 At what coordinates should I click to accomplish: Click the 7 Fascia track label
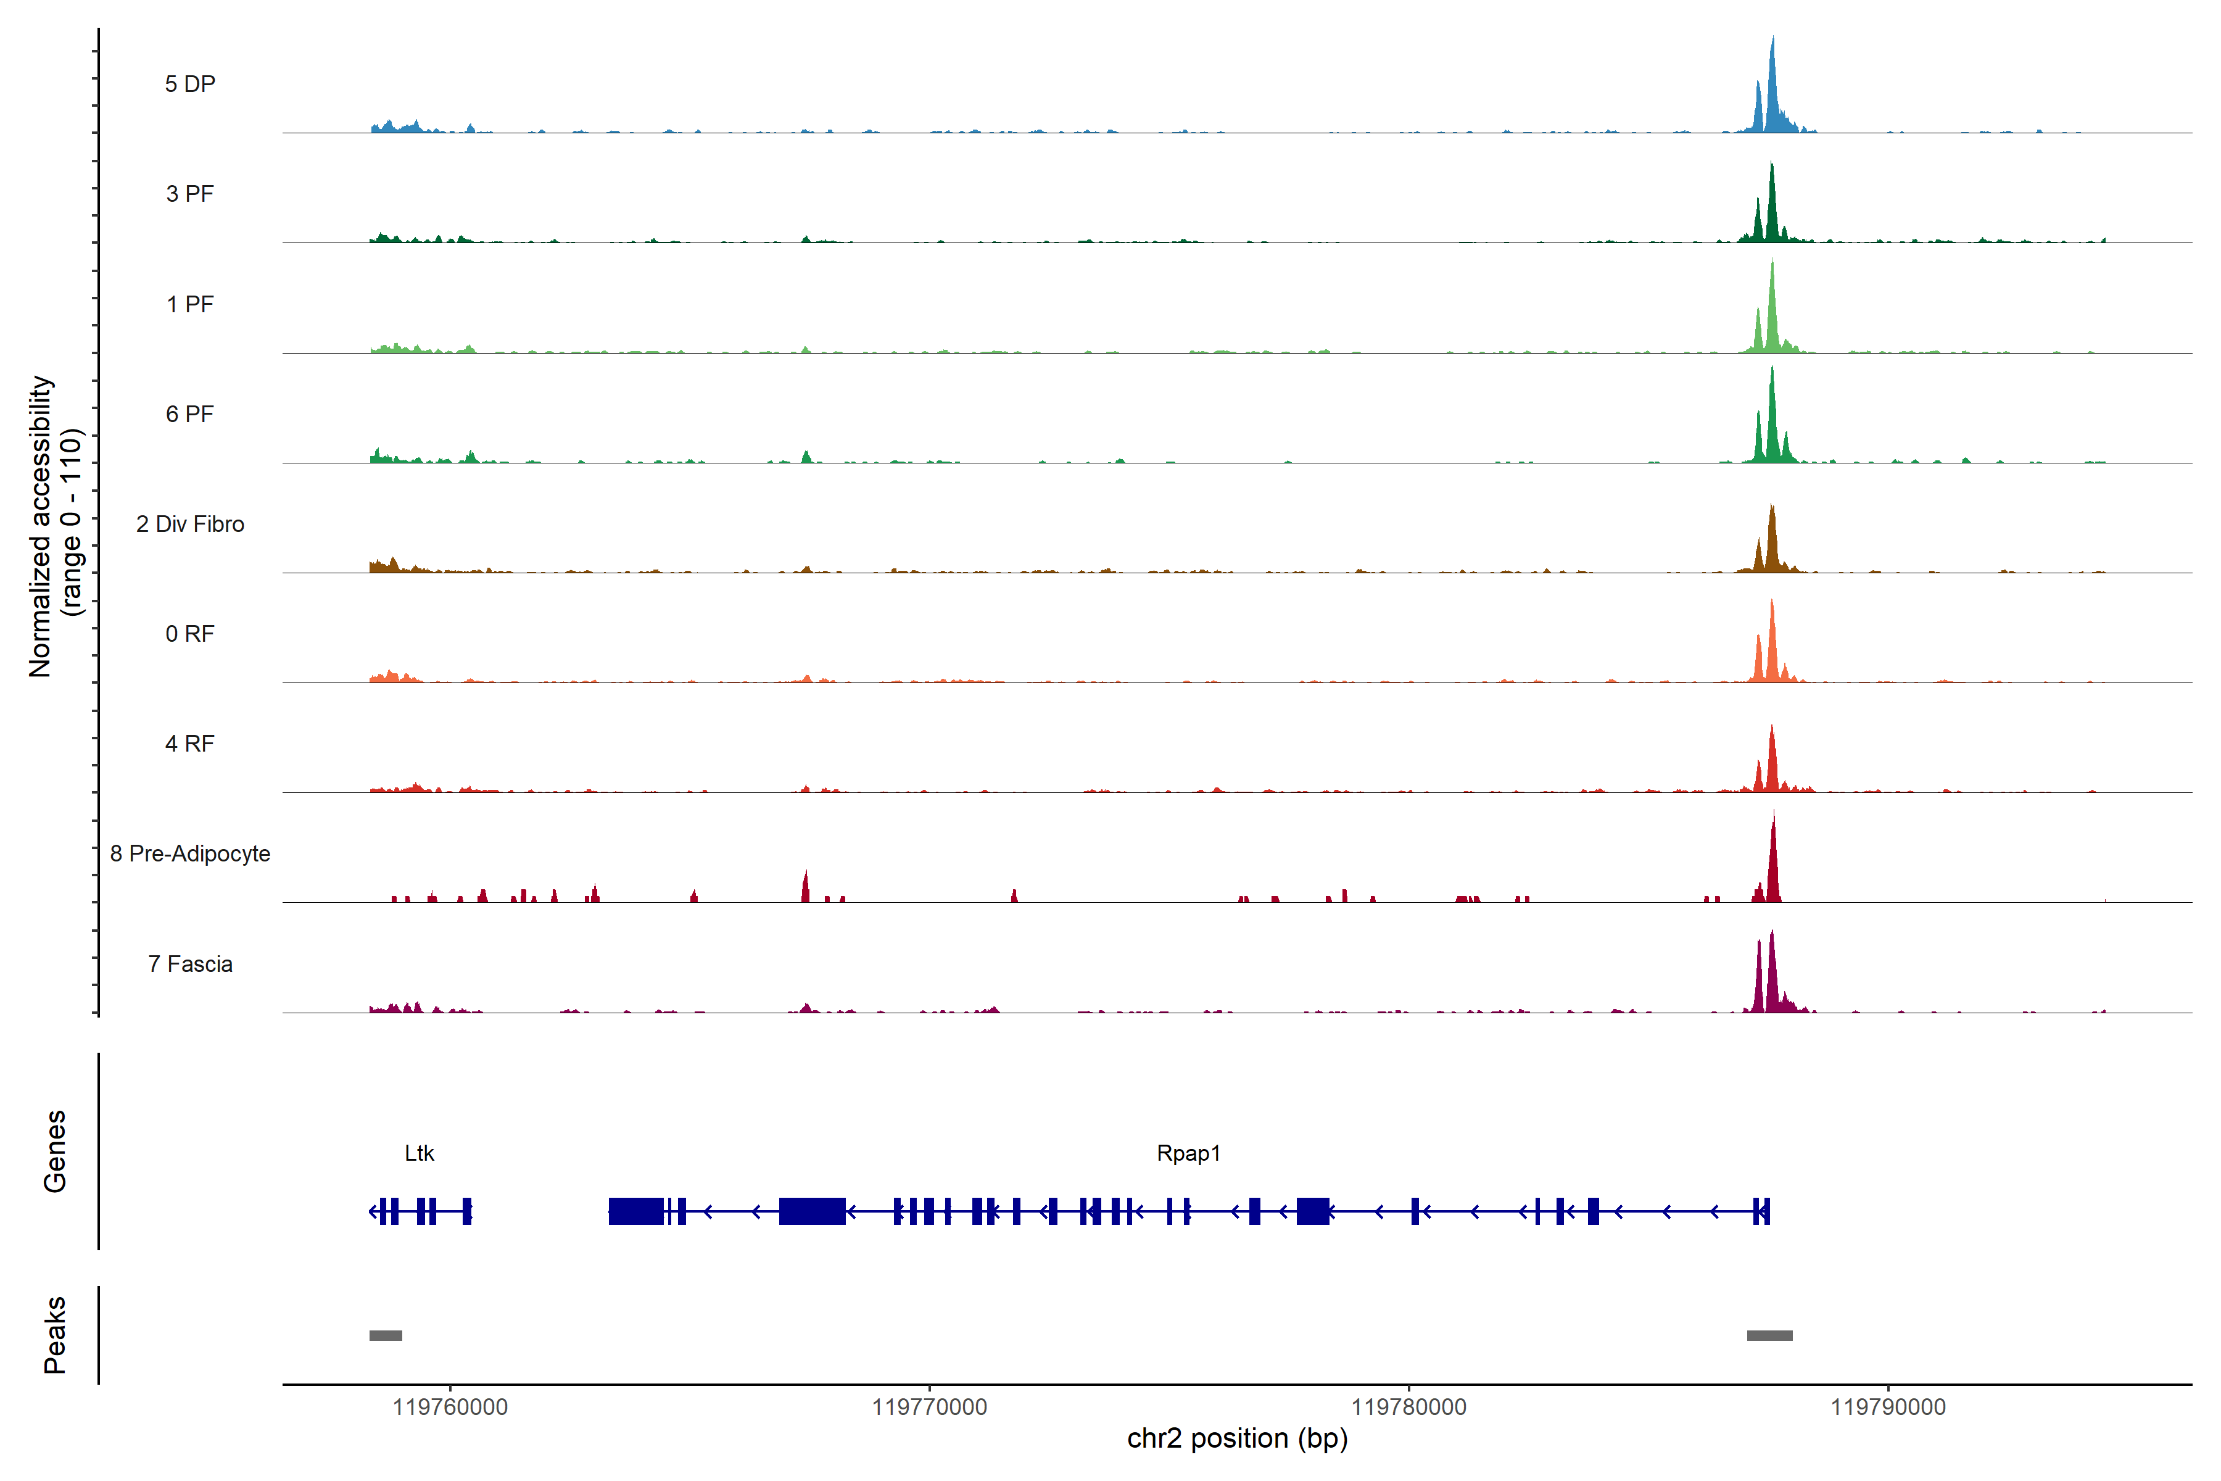coord(190,963)
